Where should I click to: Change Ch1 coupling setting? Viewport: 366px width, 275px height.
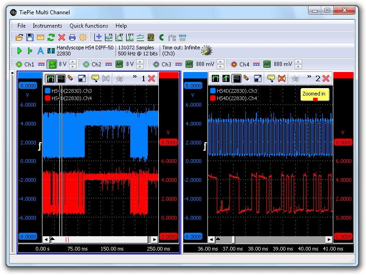[41, 64]
